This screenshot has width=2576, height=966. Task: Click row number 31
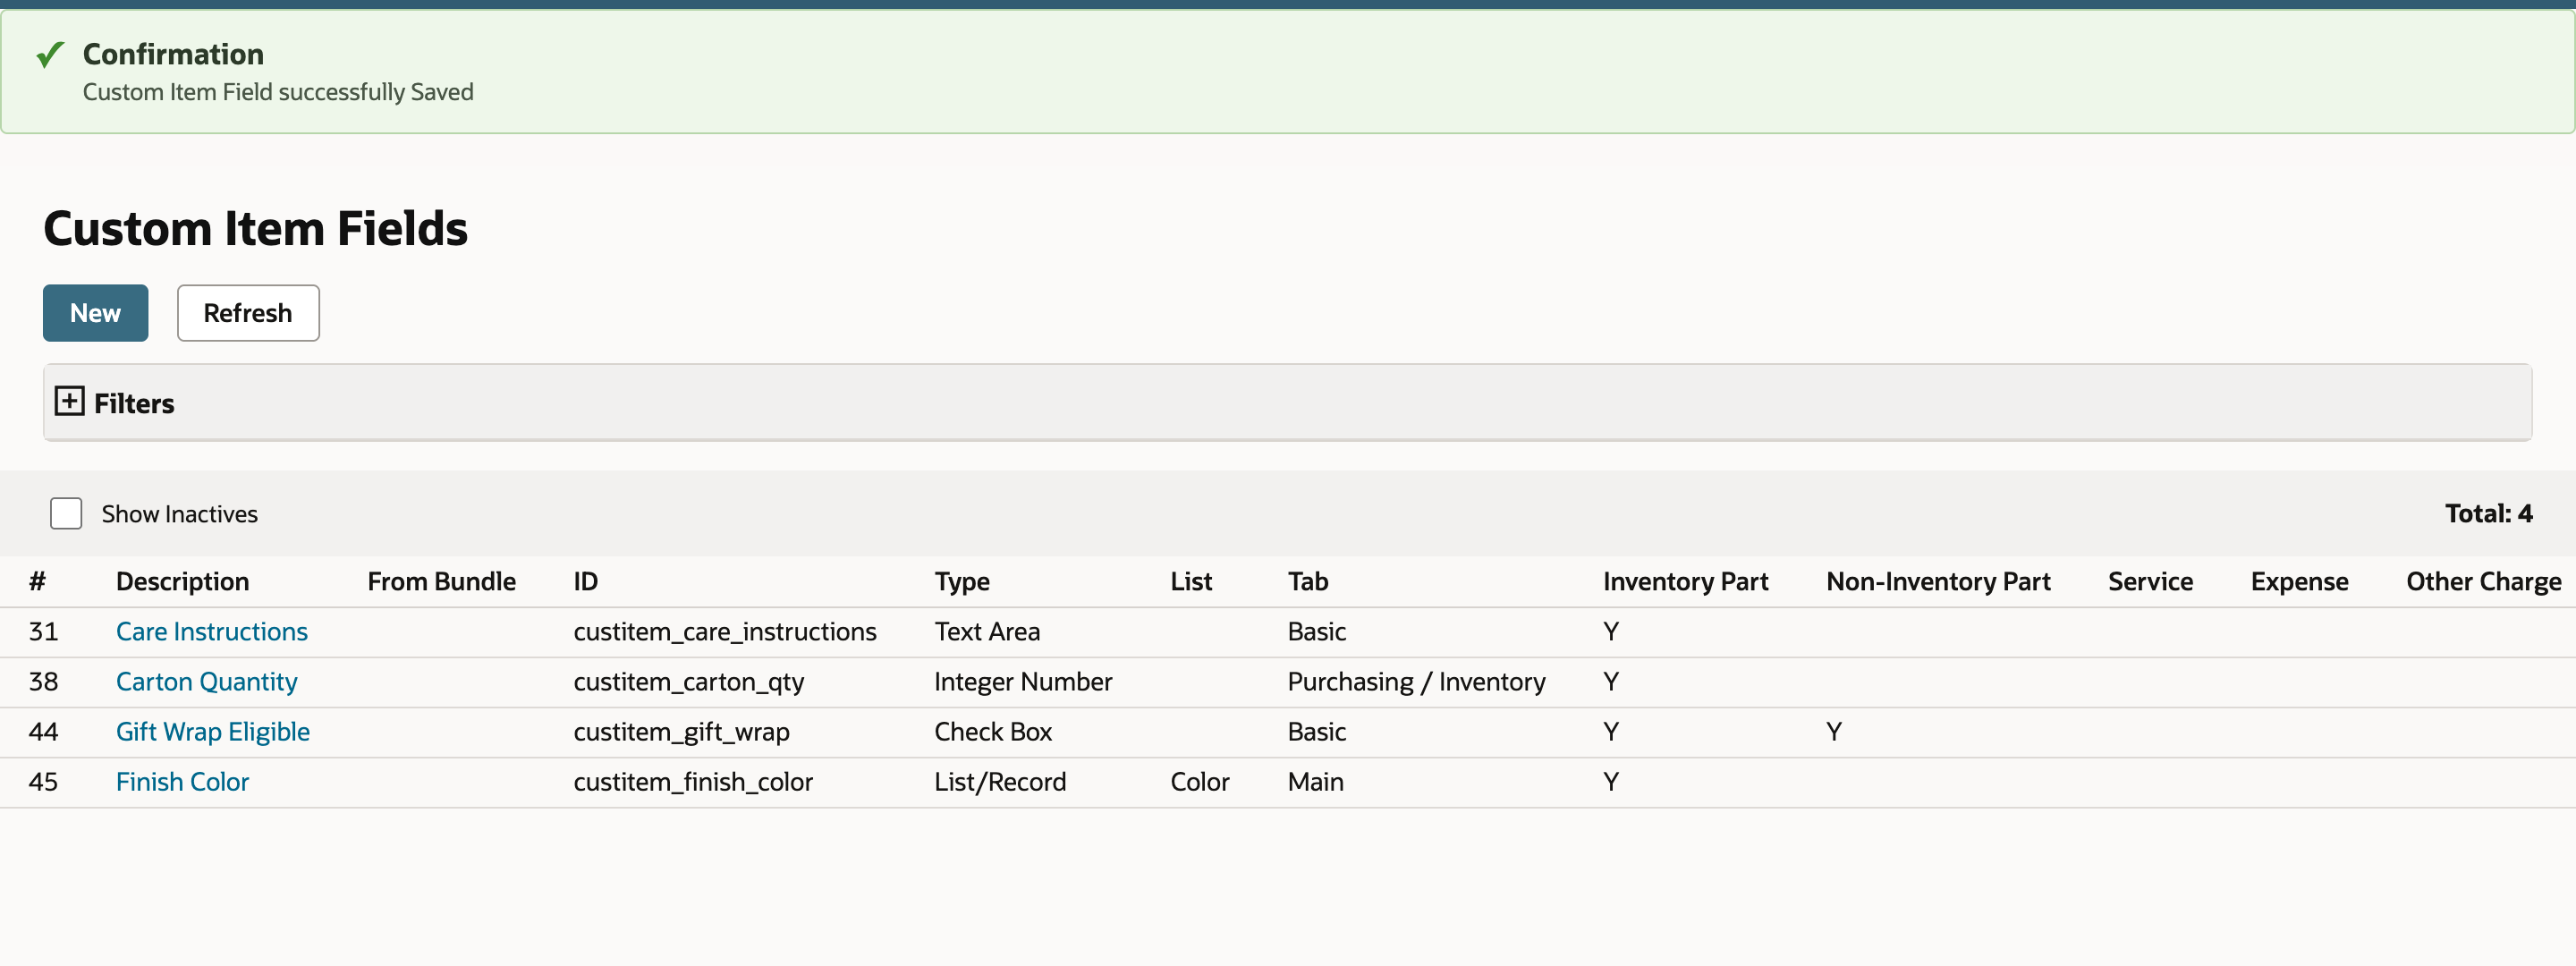pos(43,632)
